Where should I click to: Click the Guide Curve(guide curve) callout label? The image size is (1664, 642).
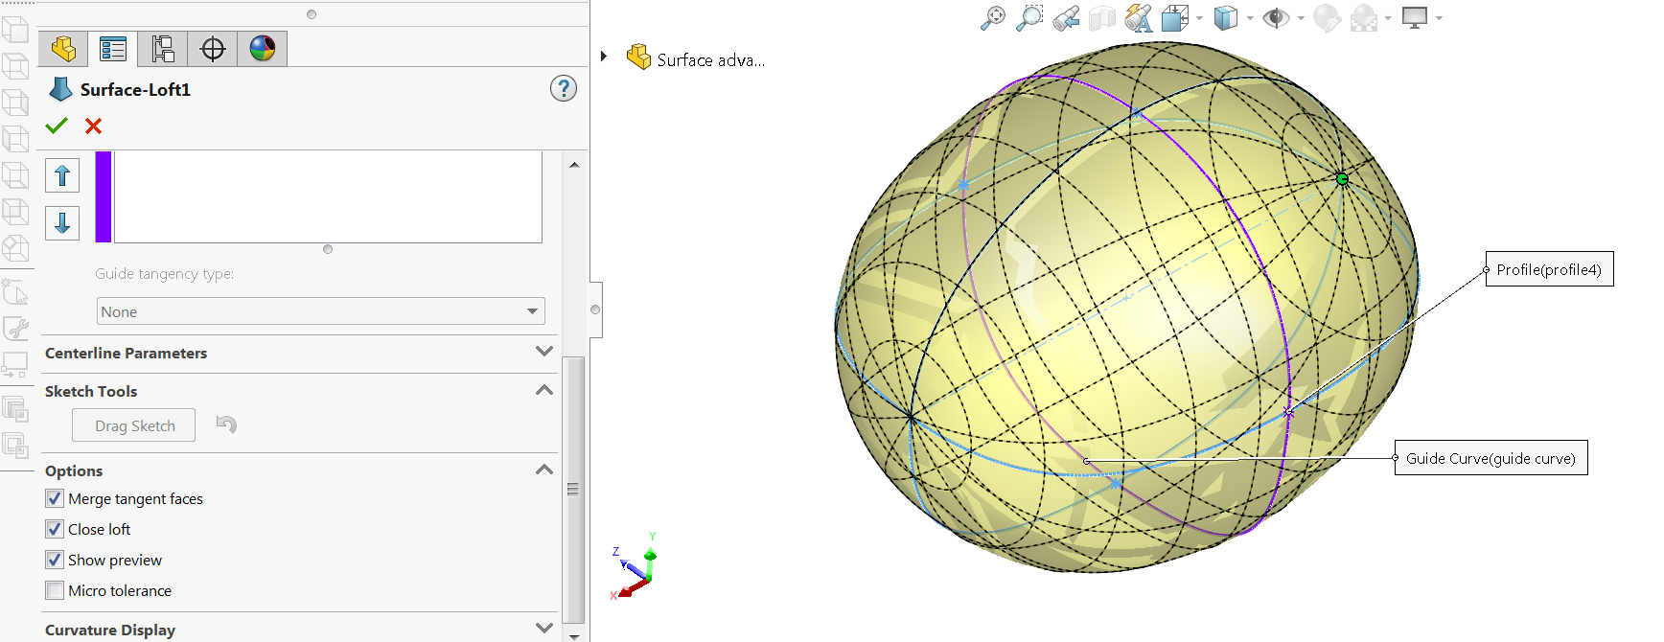coord(1490,458)
